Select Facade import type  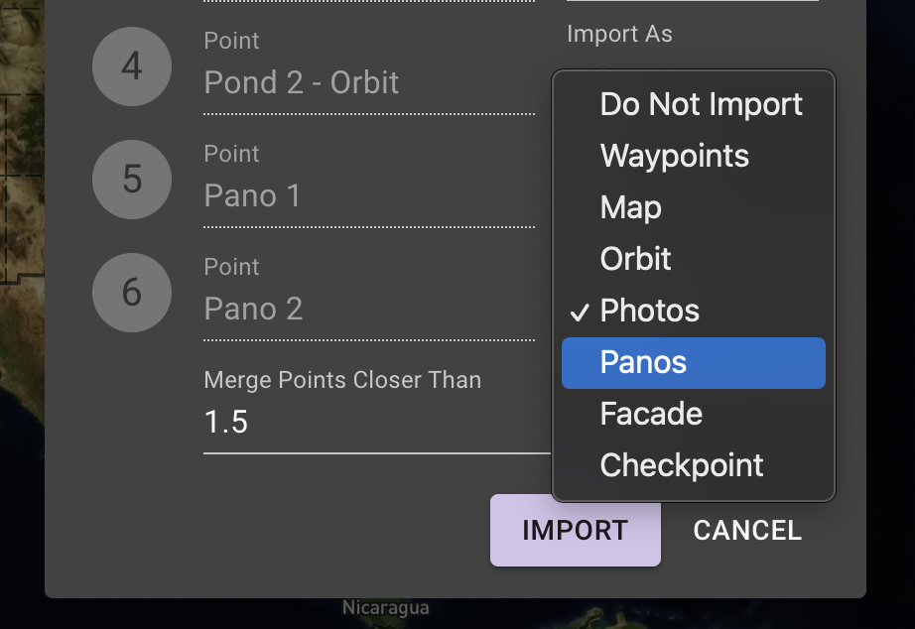click(694, 415)
